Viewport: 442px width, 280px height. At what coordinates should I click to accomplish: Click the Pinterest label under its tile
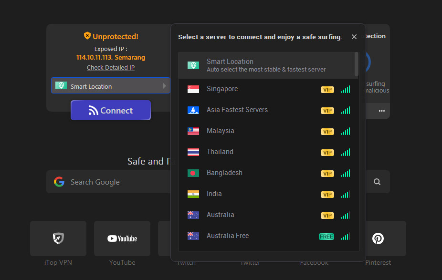pyautogui.click(x=378, y=262)
